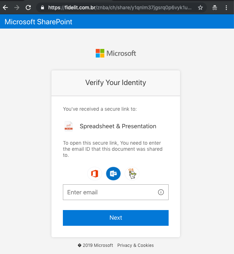Open the Privacy & Cookies link
The image size is (234, 254).
tap(135, 245)
